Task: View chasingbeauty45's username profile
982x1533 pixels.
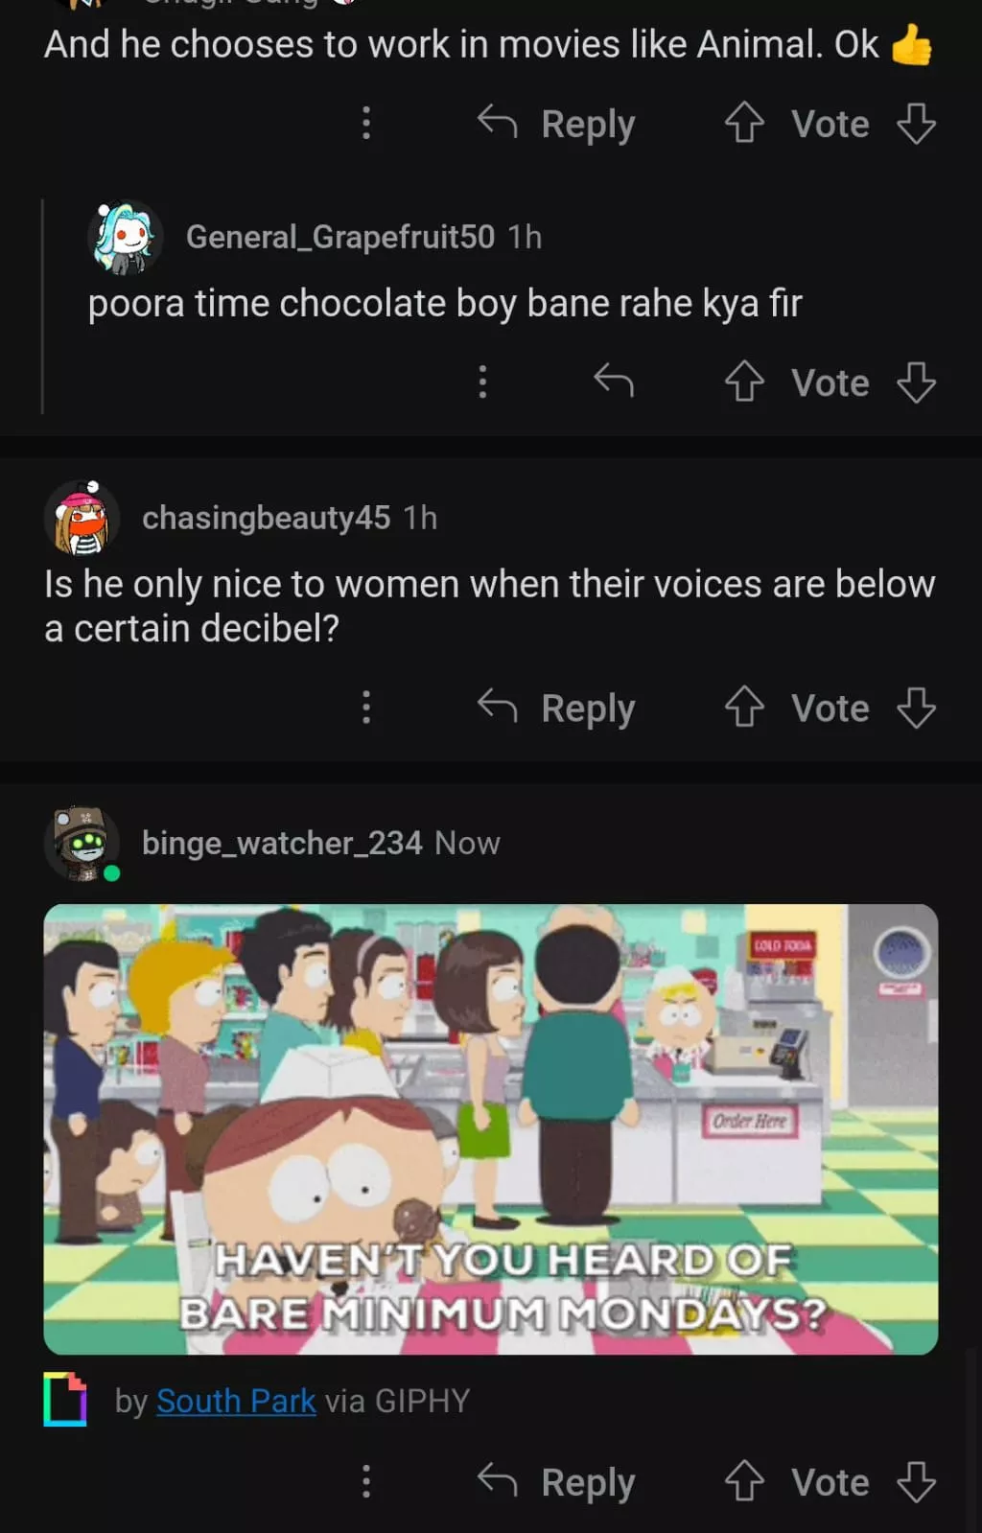Action: click(266, 518)
